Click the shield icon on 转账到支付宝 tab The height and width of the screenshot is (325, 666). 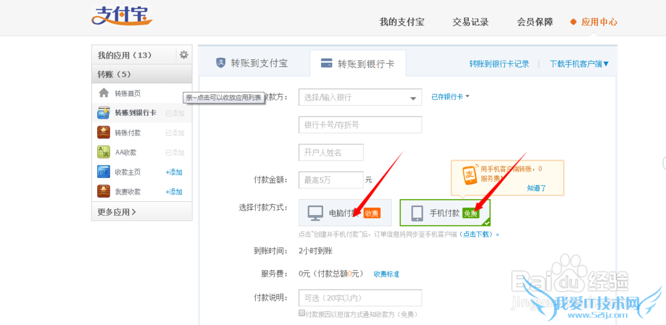220,63
